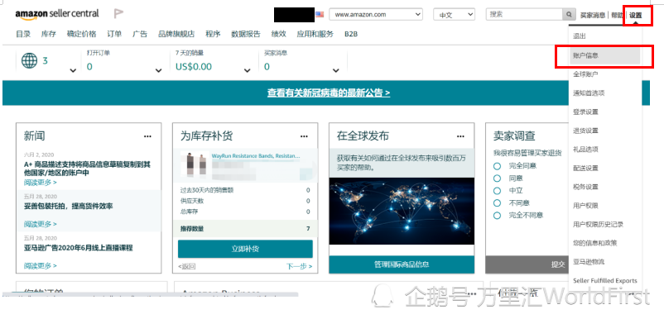
Task: Open the 为库存补货 card three-dot menu
Action: tap(304, 136)
